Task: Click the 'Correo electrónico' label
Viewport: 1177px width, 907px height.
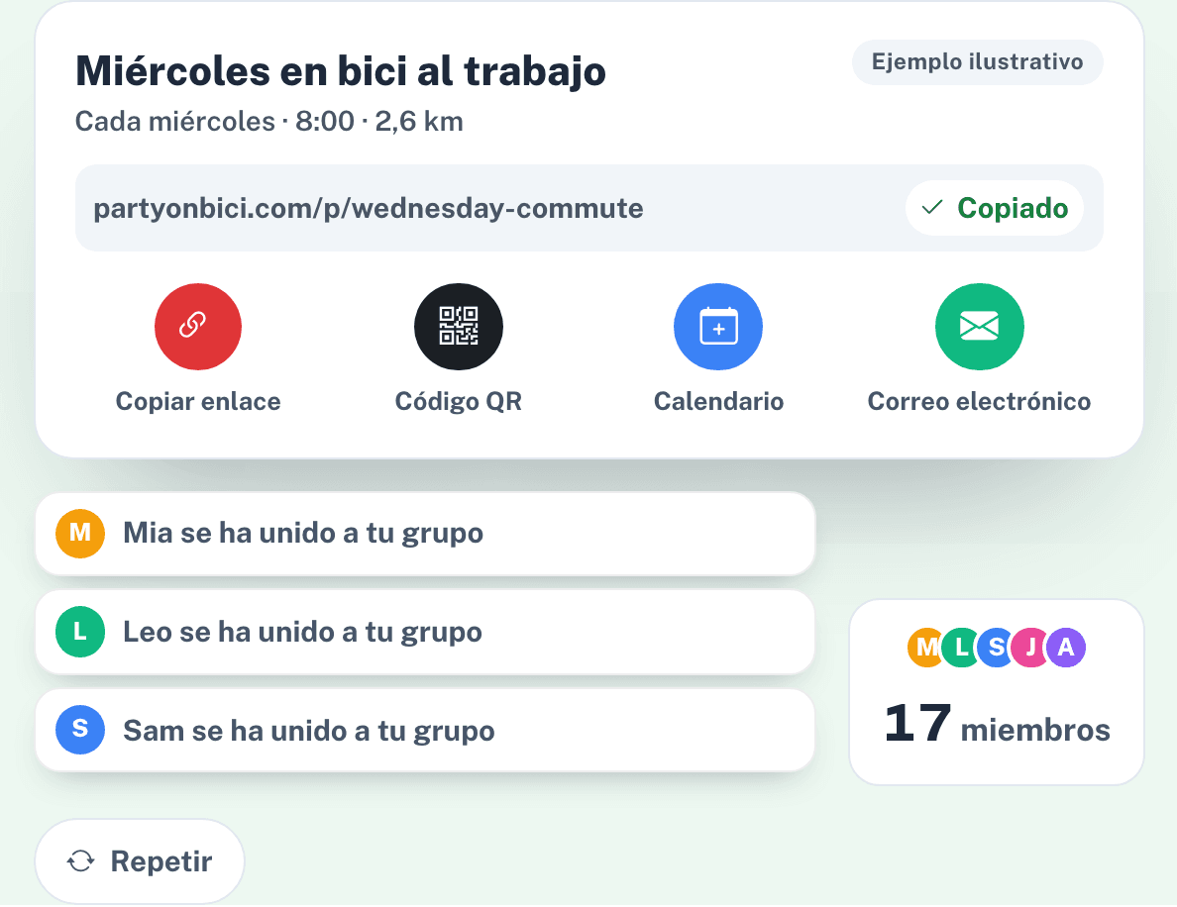Action: 980,401
